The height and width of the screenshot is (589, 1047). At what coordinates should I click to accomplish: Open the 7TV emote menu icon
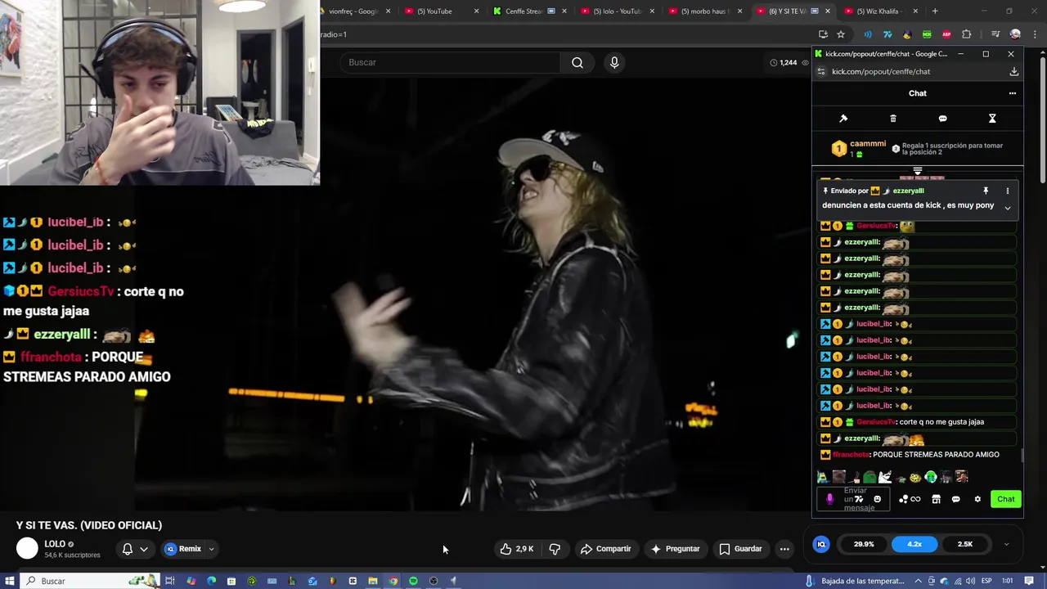coord(859,499)
